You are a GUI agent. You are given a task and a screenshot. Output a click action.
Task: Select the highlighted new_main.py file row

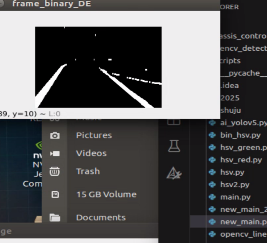[228, 222]
